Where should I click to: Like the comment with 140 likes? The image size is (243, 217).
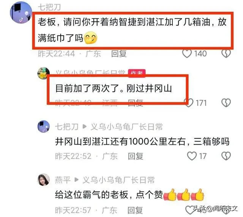click(187, 54)
